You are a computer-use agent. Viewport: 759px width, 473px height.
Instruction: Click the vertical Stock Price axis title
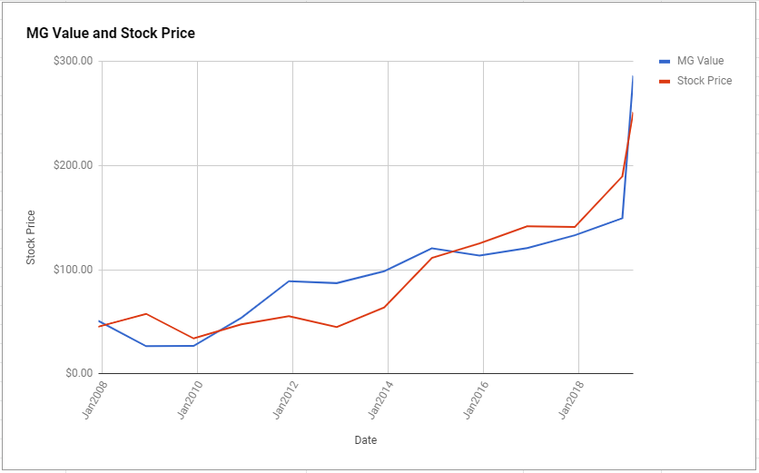coord(31,237)
